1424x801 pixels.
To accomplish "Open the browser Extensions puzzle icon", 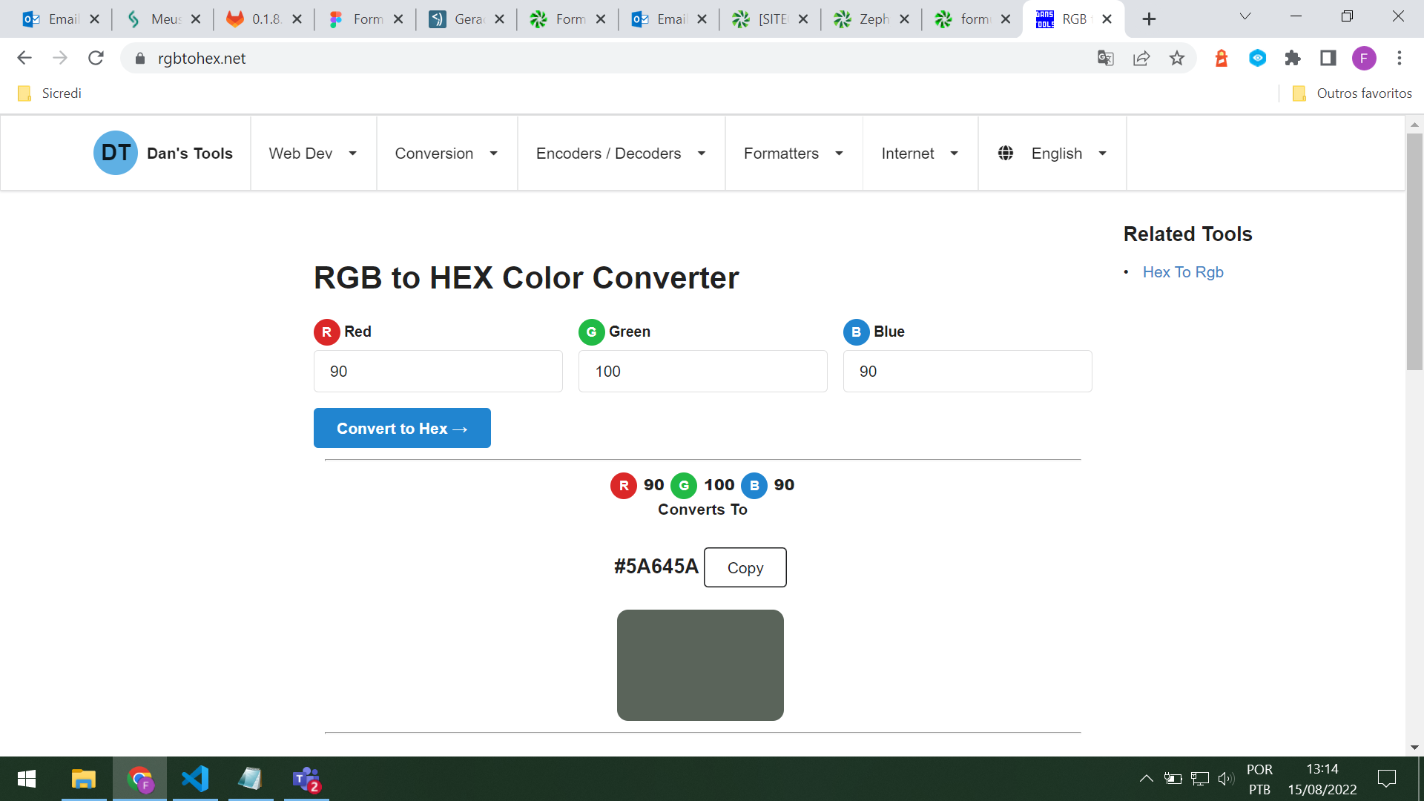I will tap(1293, 59).
